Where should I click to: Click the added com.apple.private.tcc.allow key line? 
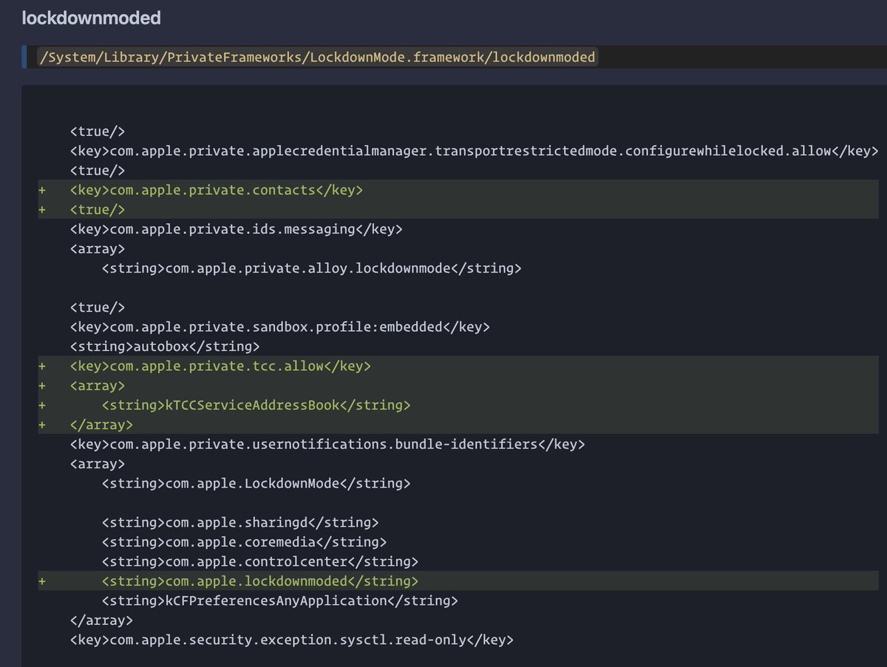[x=221, y=366]
